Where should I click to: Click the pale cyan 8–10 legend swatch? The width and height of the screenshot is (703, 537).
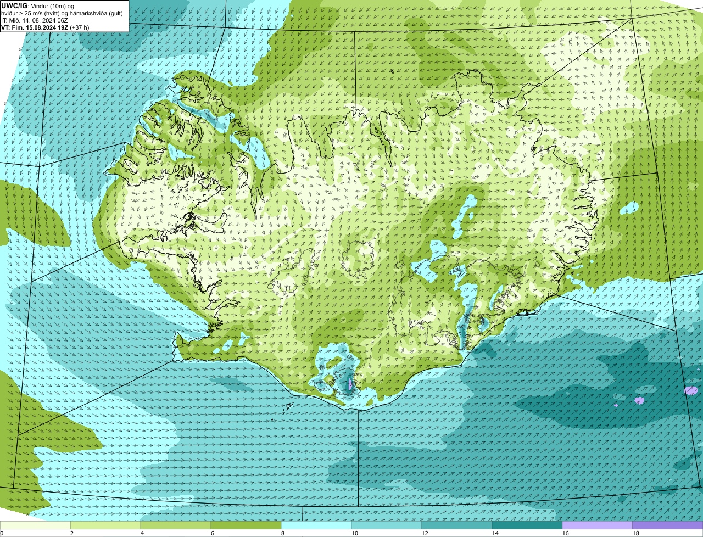[x=316, y=525]
